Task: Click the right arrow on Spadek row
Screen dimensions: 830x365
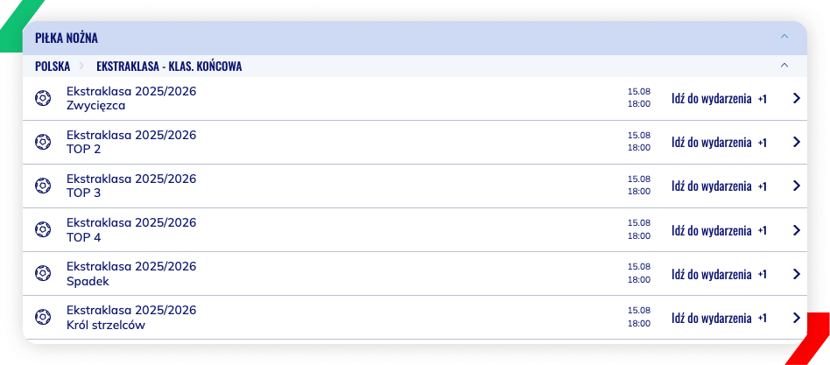Action: point(797,274)
